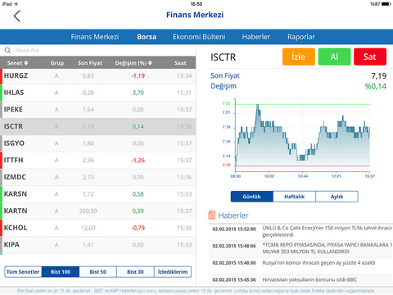This screenshot has height=295, width=393.
Task: Tap the -1,26 change for ITTFH
Action: 138,161
